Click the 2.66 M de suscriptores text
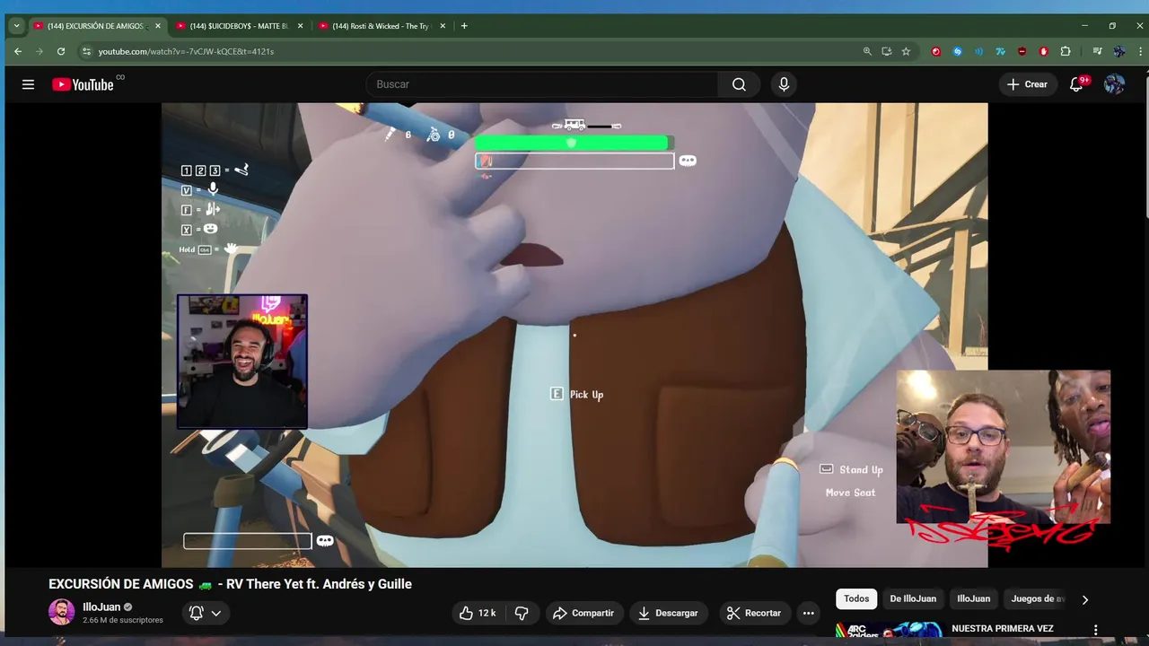The height and width of the screenshot is (646, 1149). tap(123, 620)
